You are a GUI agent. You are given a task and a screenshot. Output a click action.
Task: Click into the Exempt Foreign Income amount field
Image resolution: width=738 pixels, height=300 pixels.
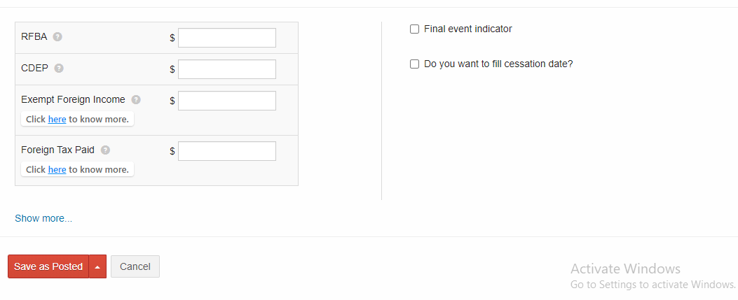tap(227, 101)
